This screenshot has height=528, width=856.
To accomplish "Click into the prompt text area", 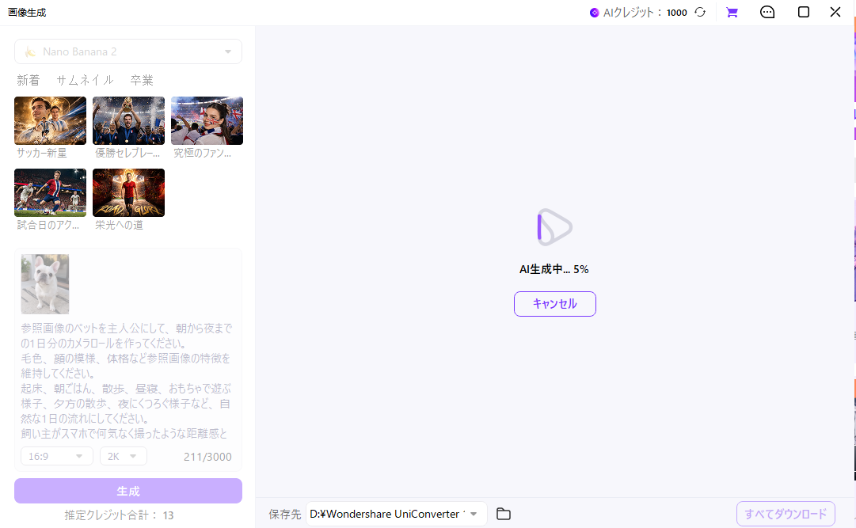I will pos(127,381).
